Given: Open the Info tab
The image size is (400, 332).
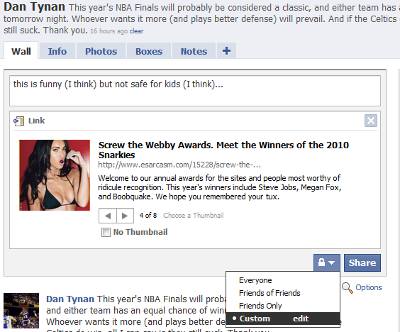Looking at the screenshot, I should click(57, 51).
